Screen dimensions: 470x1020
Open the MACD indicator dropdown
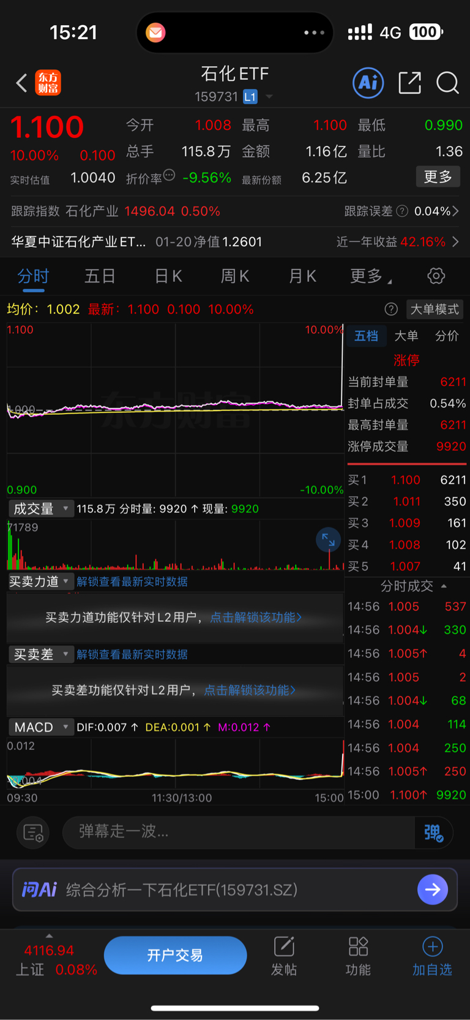tap(41, 727)
